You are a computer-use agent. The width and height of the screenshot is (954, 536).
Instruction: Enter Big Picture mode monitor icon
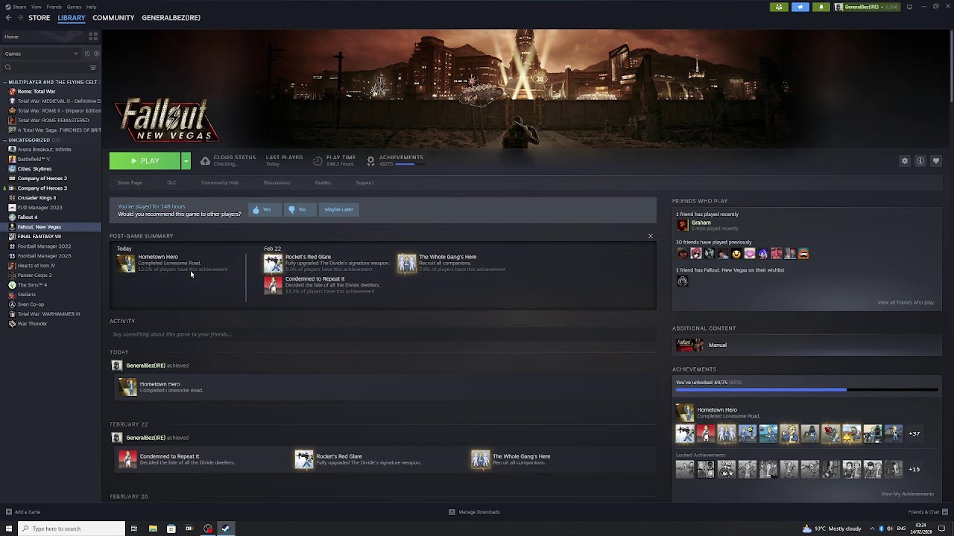coord(909,7)
